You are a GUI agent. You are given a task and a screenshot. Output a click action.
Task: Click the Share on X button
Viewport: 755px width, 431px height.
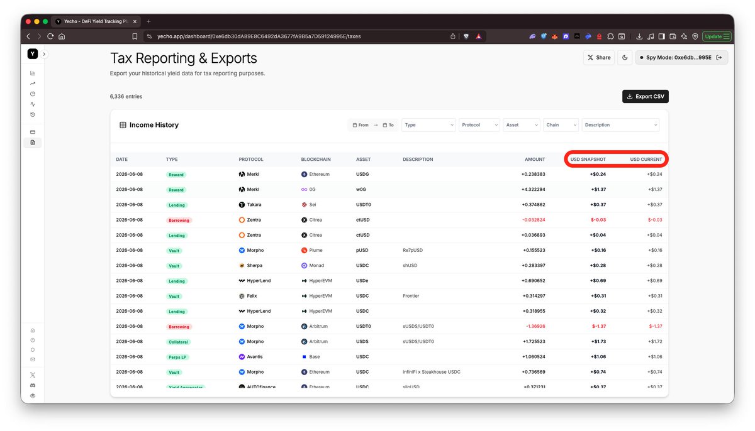[x=599, y=57]
